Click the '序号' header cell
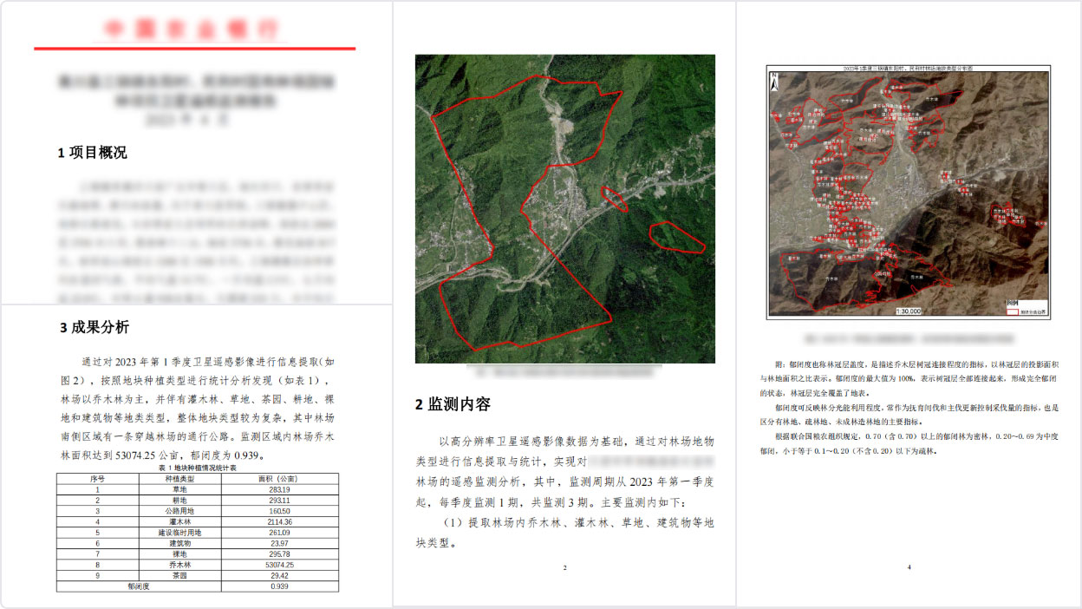Image resolution: width=1082 pixels, height=609 pixels. pyautogui.click(x=97, y=478)
